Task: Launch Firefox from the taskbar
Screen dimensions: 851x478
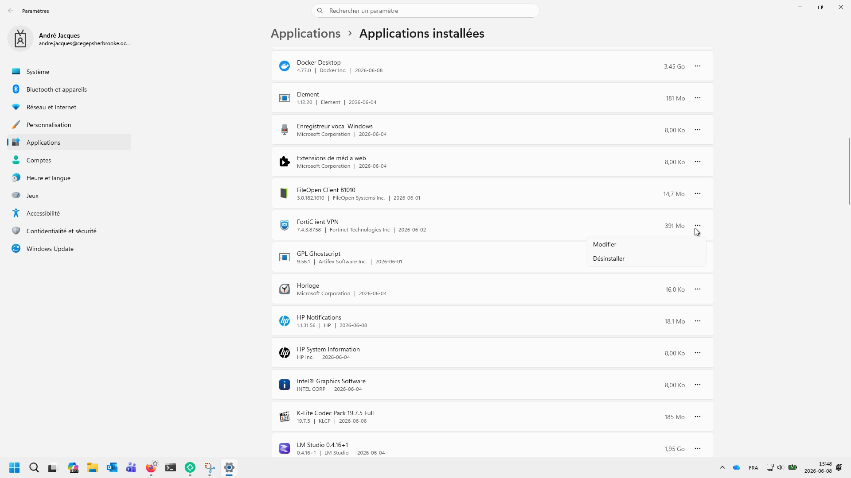Action: (151, 468)
